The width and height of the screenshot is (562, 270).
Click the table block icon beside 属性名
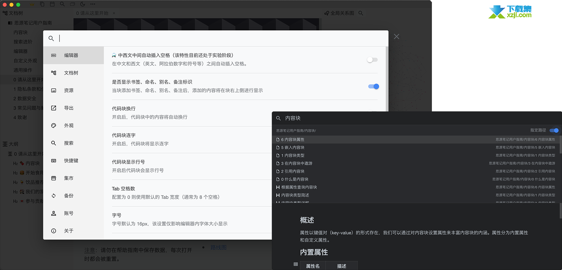296,264
